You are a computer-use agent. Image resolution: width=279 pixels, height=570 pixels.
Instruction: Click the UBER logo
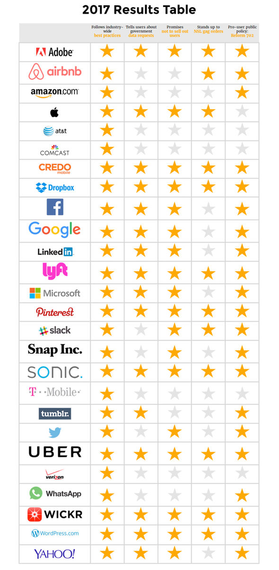pyautogui.click(x=55, y=452)
